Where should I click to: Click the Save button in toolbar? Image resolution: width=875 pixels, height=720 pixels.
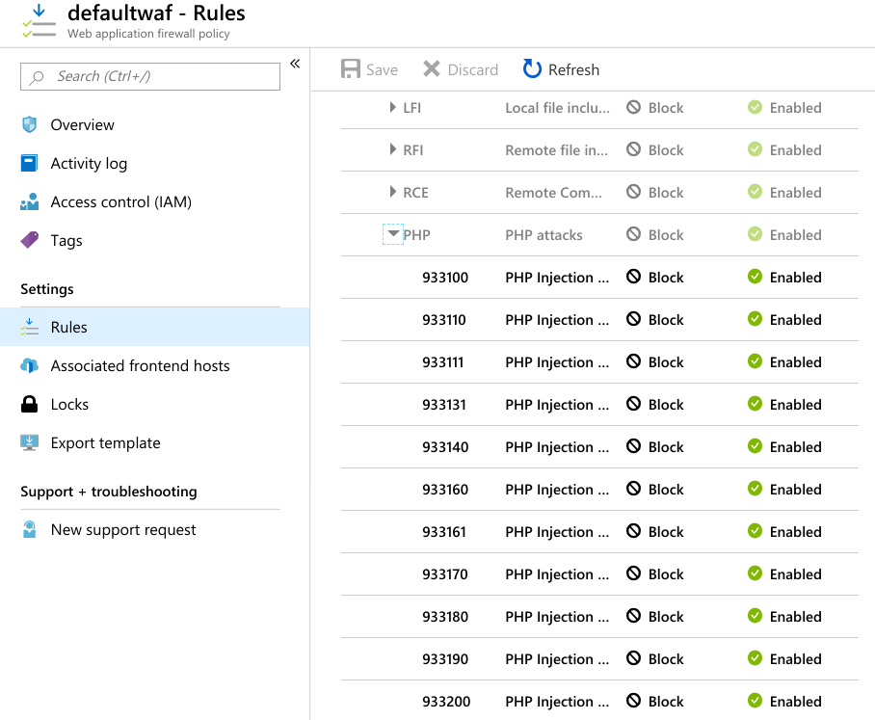click(x=369, y=69)
